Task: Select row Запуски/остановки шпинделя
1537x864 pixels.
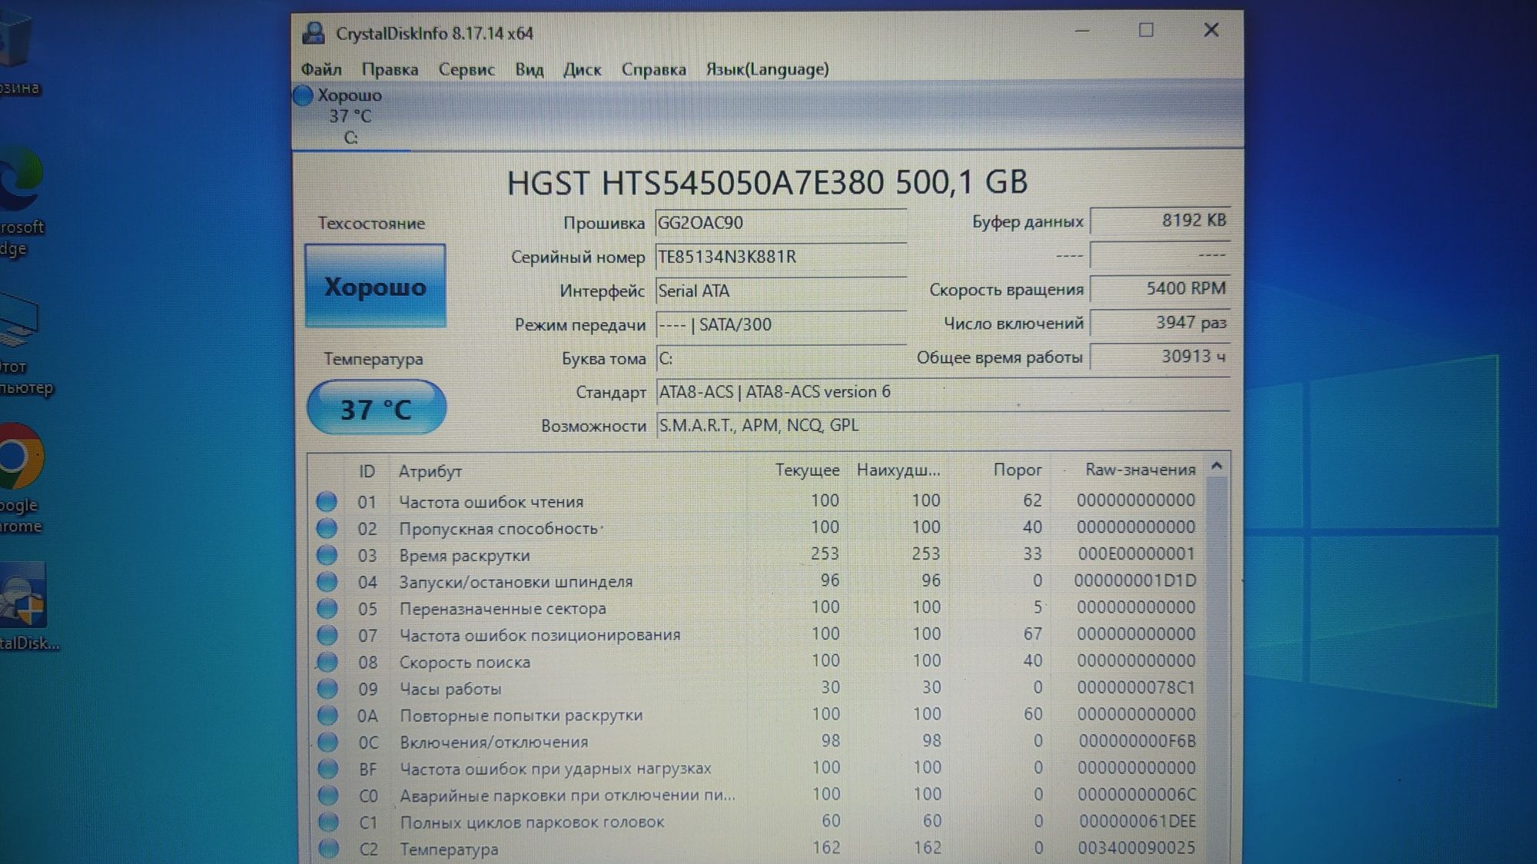Action: pos(756,581)
